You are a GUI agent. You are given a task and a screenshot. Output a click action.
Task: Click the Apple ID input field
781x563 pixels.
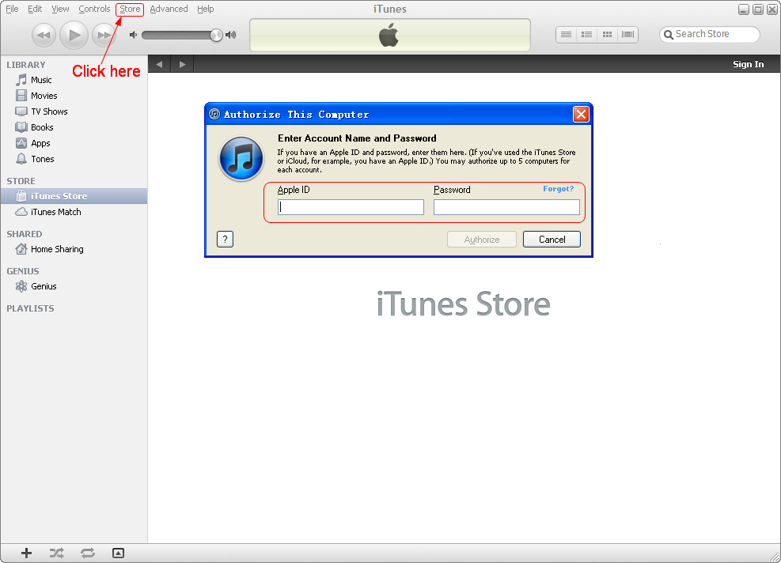point(351,207)
